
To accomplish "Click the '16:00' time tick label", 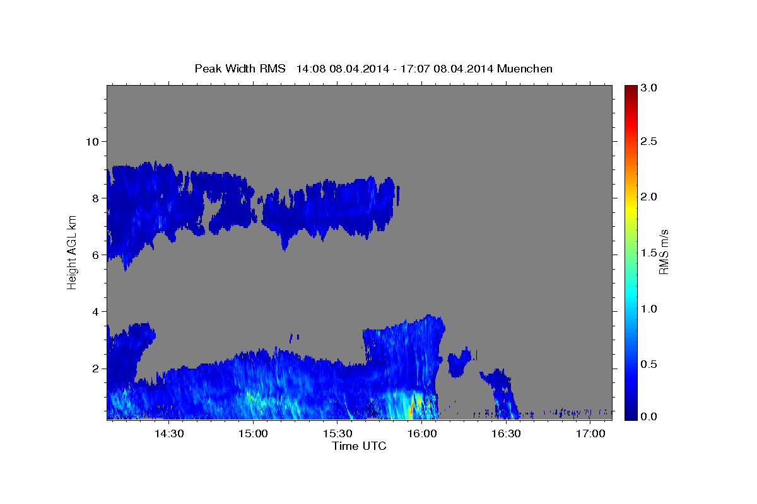I will pos(421,433).
